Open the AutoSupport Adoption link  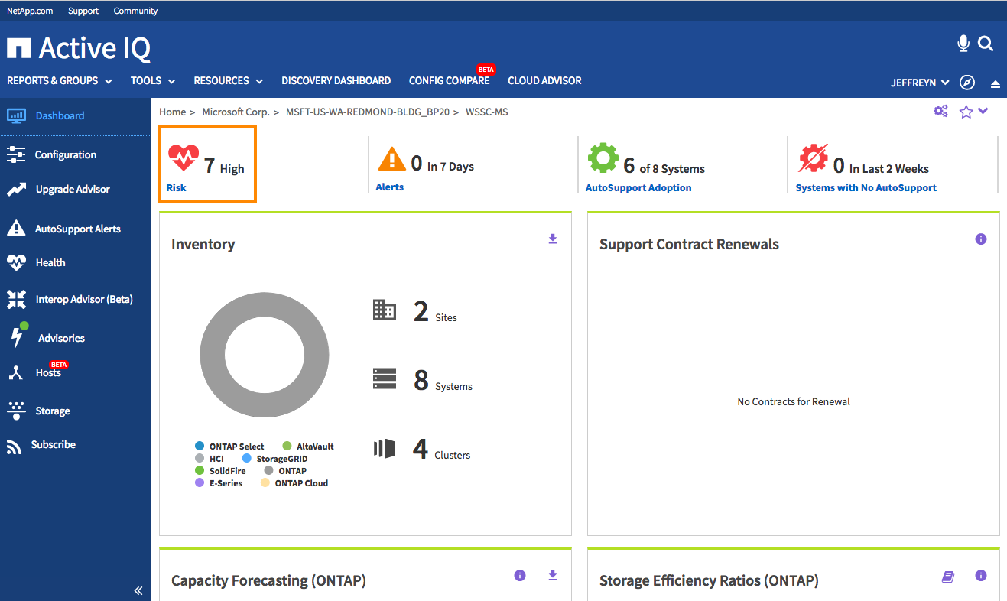(x=638, y=188)
